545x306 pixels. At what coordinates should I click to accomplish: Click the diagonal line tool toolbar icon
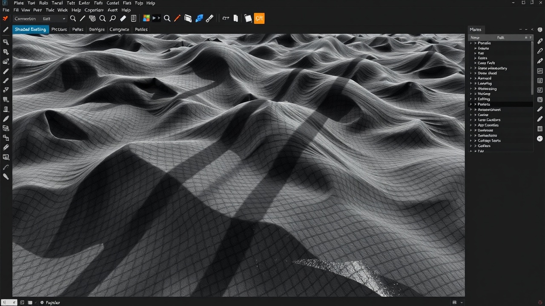click(83, 19)
